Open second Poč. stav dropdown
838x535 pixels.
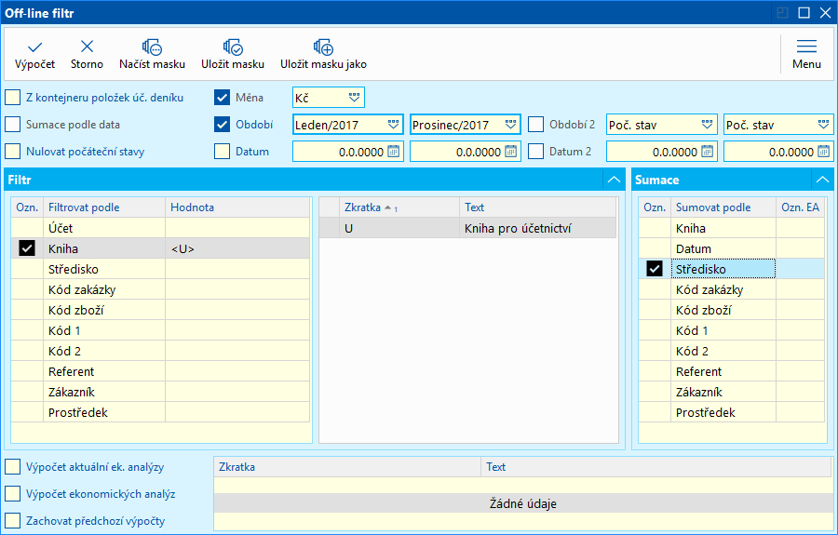(823, 125)
